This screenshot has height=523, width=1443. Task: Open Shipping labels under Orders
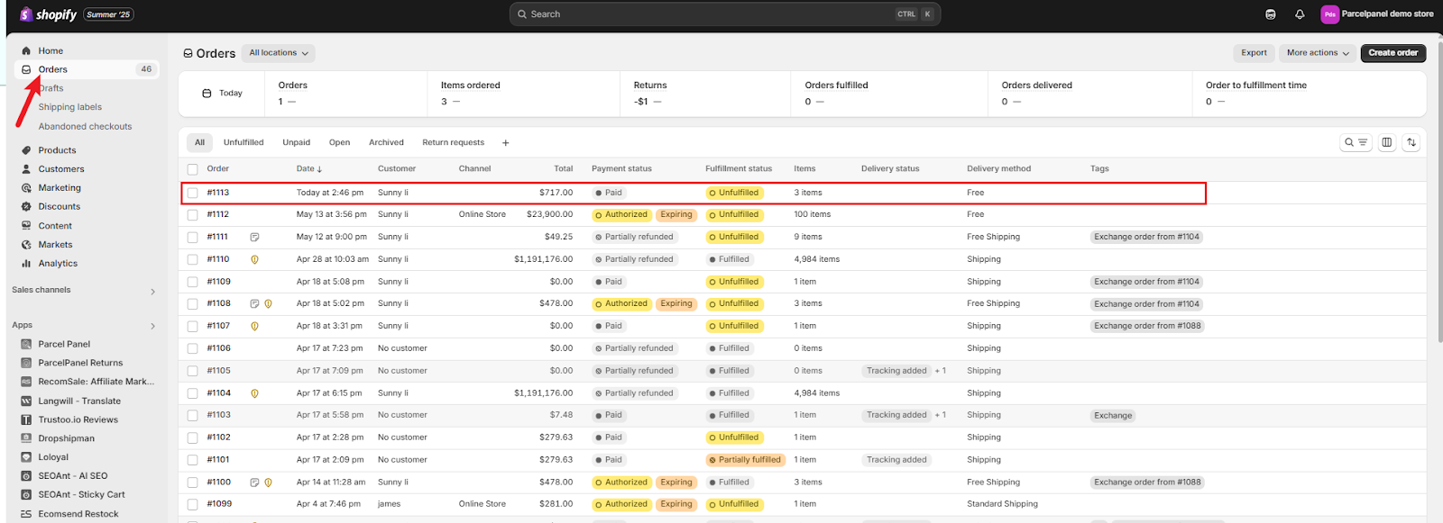(69, 107)
